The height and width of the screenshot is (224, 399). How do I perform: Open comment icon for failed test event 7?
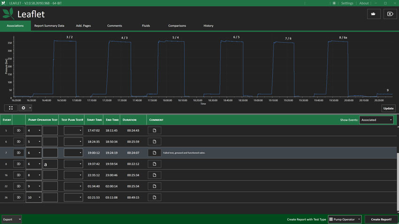154,153
